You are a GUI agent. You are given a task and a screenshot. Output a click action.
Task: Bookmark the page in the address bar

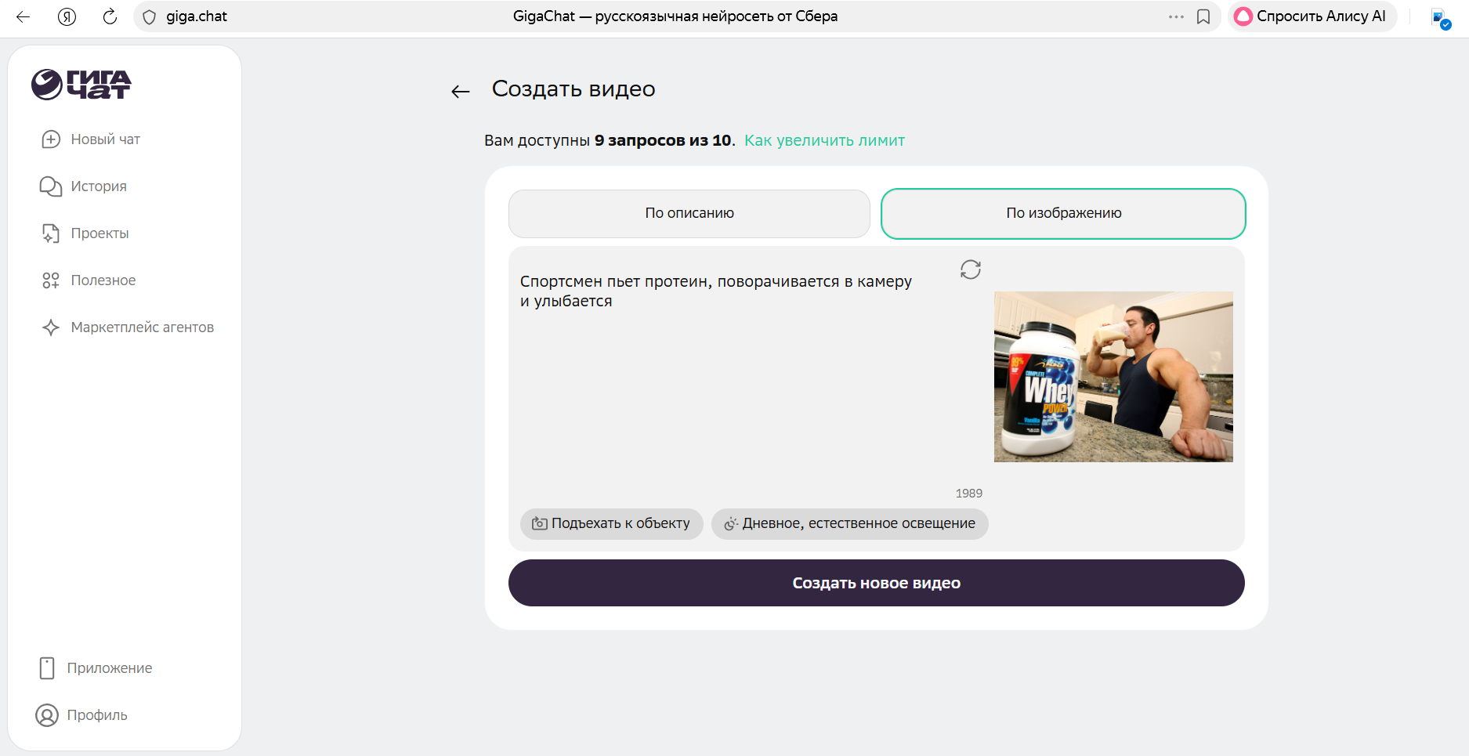[1203, 16]
